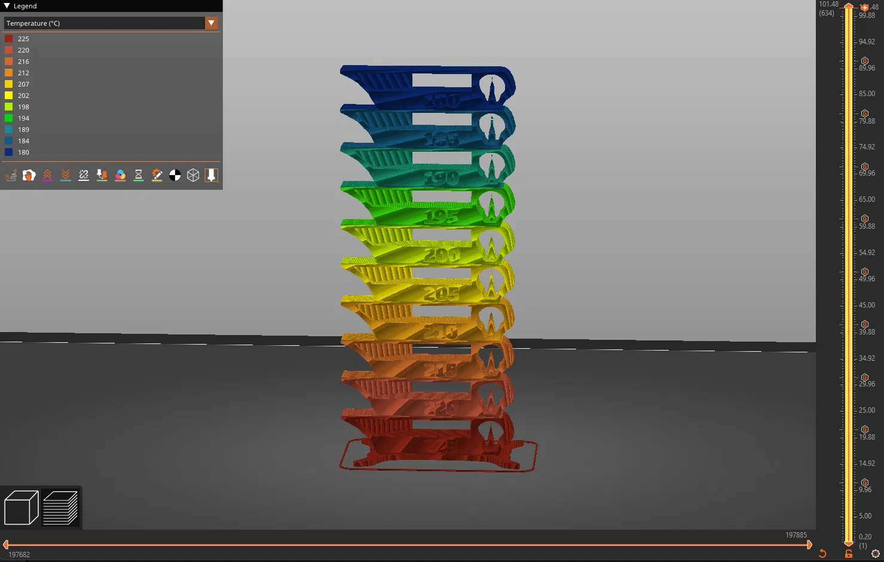The height and width of the screenshot is (562, 884).
Task: Toggle color changes visibility (CMY circles icon)
Action: (120, 175)
